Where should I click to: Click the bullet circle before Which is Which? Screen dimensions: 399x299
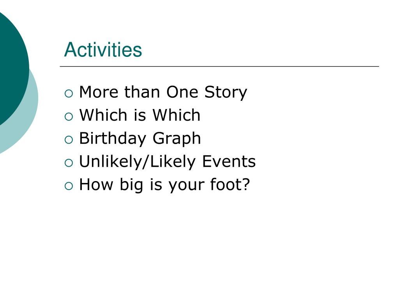[69, 117]
